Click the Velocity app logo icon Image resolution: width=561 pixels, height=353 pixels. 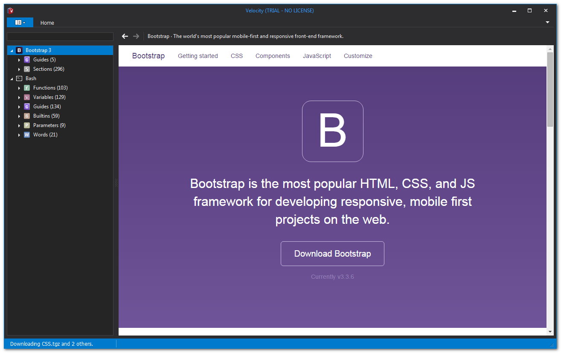click(x=11, y=11)
